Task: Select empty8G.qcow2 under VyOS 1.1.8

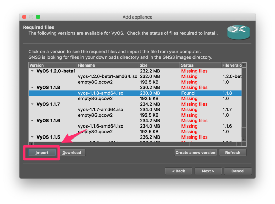Action: (135, 98)
